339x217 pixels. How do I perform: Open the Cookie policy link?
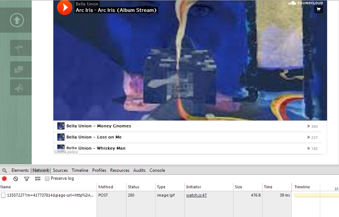[66, 152]
